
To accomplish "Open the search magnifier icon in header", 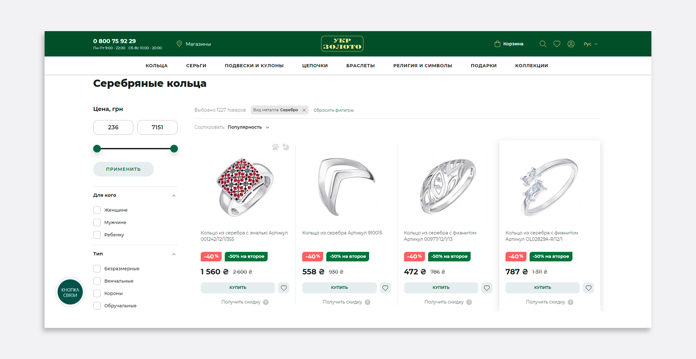I will pos(543,44).
